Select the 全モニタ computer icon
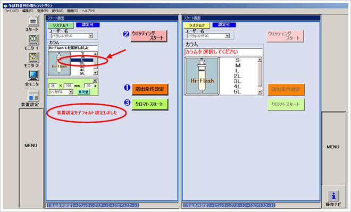Screen dimensions: 351x212 tap(34, 75)
